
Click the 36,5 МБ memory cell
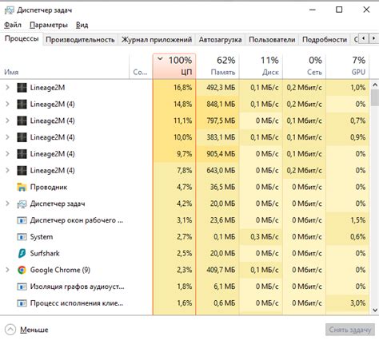click(217, 187)
